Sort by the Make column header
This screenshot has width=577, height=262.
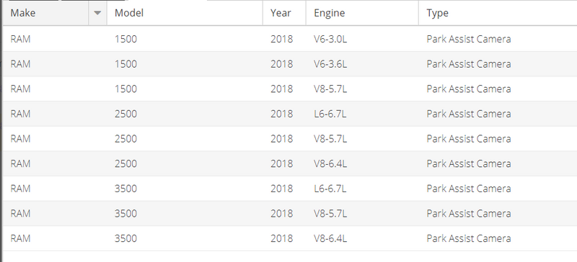45,13
